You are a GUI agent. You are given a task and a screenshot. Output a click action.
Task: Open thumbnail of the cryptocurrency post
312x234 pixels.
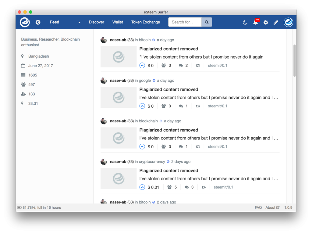[119, 178]
